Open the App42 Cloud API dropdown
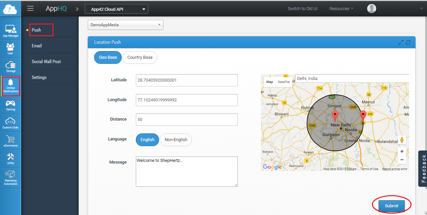 click(116, 9)
